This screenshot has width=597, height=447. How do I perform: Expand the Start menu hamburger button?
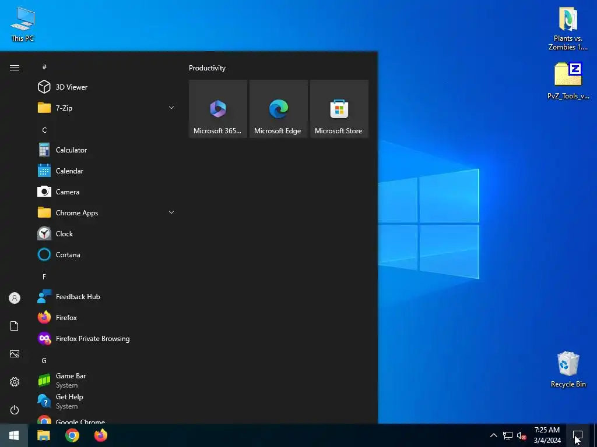click(15, 68)
